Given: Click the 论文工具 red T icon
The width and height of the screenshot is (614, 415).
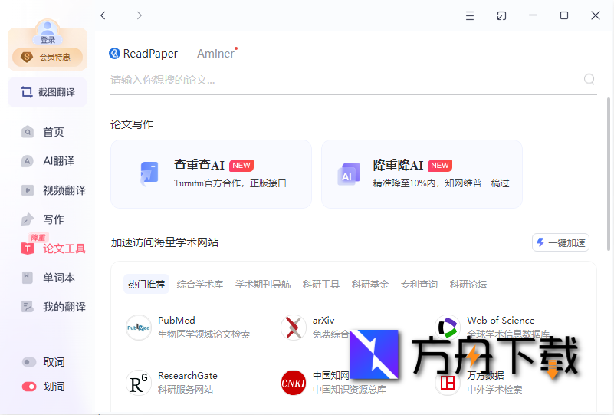Looking at the screenshot, I should [28, 249].
